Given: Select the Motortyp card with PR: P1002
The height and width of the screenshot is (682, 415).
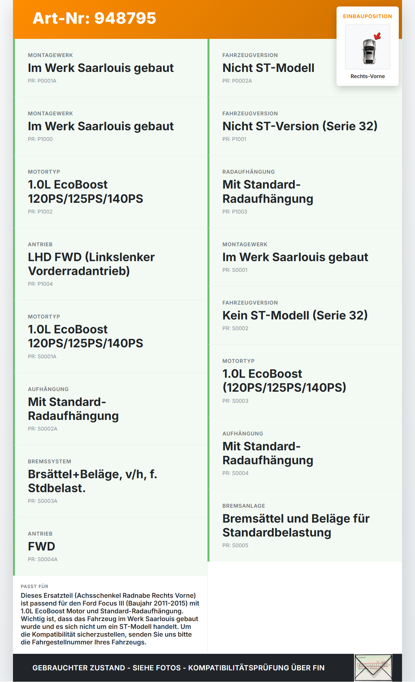Looking at the screenshot, I should pyautogui.click(x=110, y=192).
